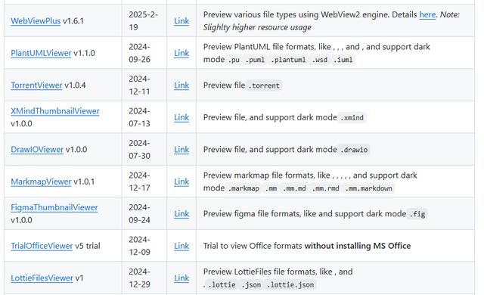Open the PlantUMLViewer plugin page
The height and width of the screenshot is (295, 484).
(x=41, y=53)
